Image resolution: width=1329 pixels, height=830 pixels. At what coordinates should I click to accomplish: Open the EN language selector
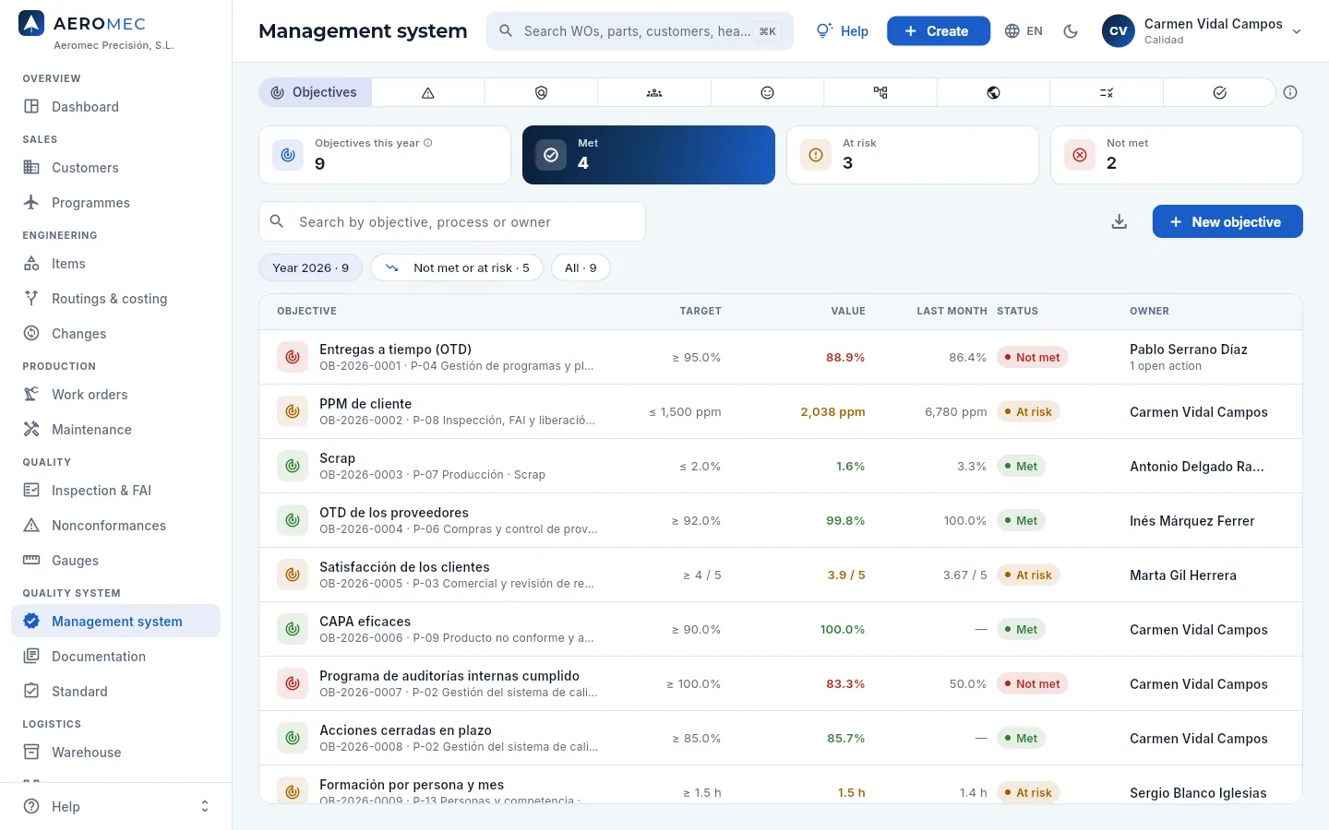[x=1024, y=31]
